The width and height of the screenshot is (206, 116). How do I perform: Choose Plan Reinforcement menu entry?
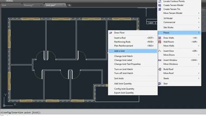click(133, 46)
